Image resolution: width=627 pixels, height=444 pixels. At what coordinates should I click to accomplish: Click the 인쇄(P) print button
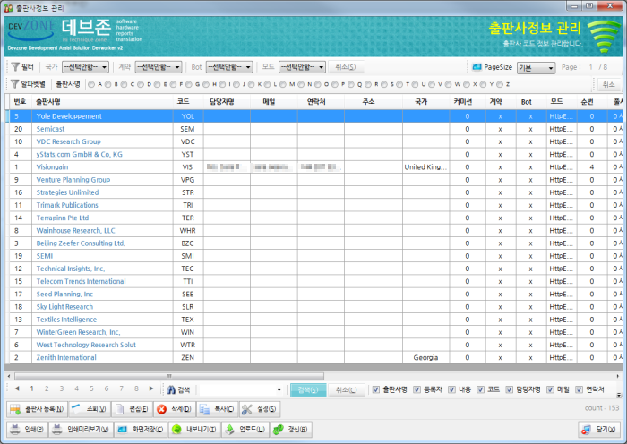point(27,429)
